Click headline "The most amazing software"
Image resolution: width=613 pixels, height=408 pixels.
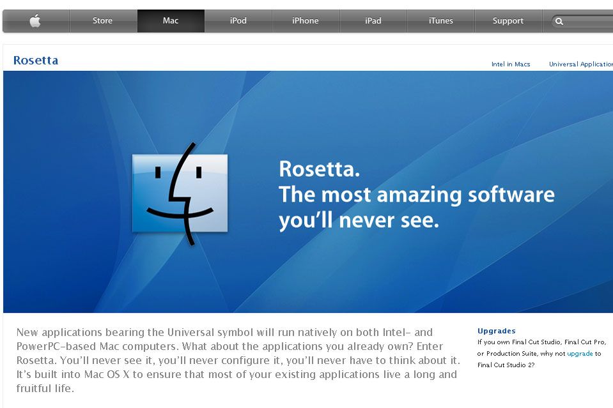tap(416, 195)
